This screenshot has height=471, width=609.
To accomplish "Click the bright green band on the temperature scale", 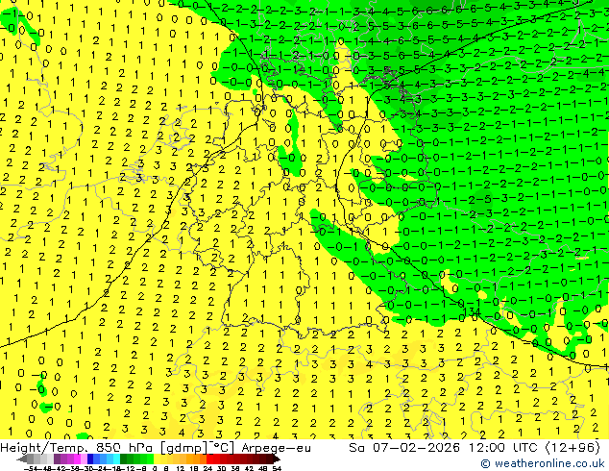I will pyautogui.click(x=150, y=459).
